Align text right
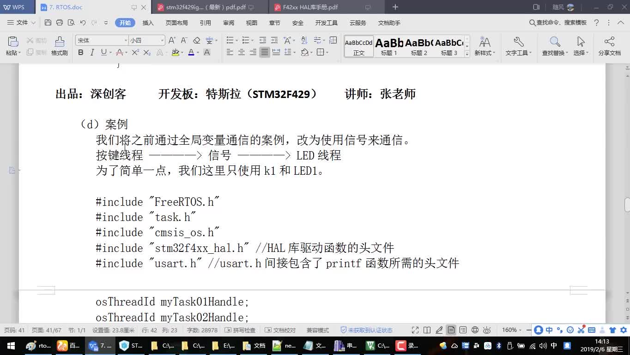The height and width of the screenshot is (355, 630). coord(253,53)
